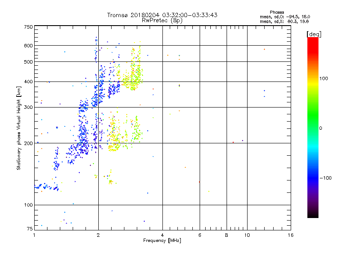
Task: Pick the black bottom of the phase colorbar
Action: [313, 215]
